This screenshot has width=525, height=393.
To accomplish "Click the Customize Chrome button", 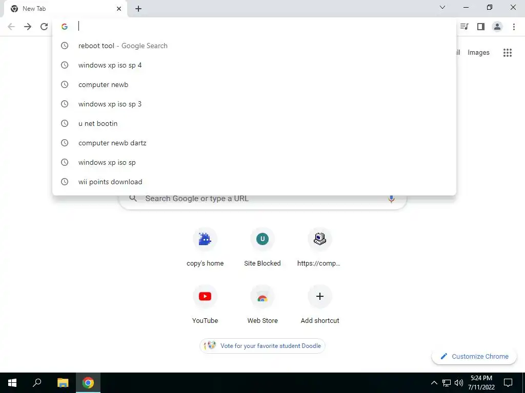I will [474, 356].
